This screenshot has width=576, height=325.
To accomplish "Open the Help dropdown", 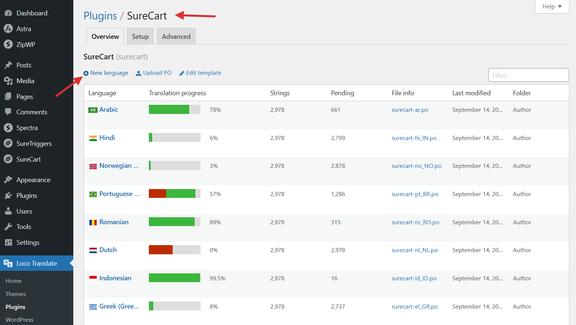I will [x=552, y=7].
